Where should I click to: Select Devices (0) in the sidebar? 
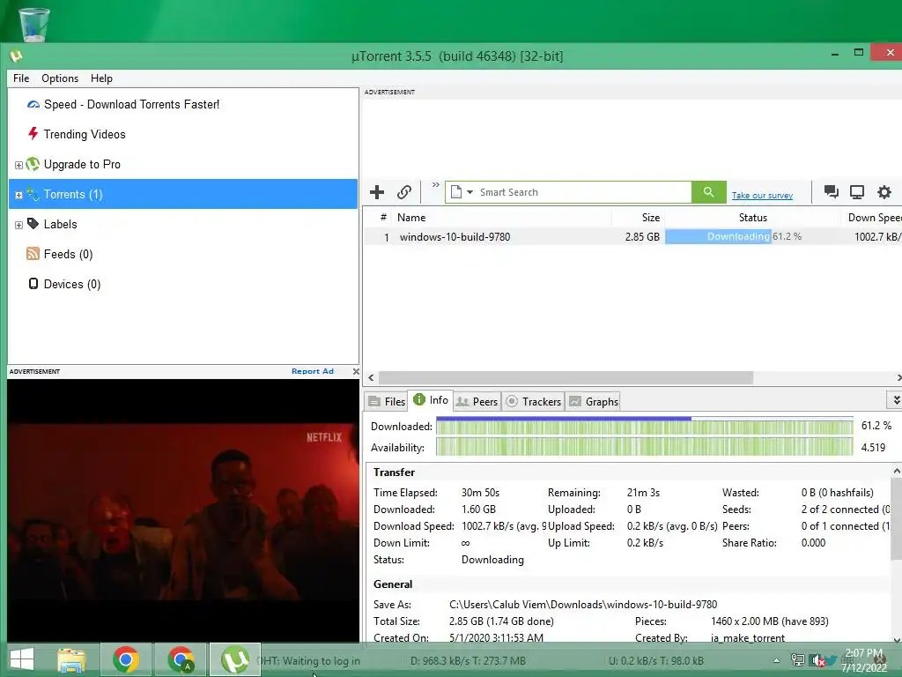coord(72,284)
